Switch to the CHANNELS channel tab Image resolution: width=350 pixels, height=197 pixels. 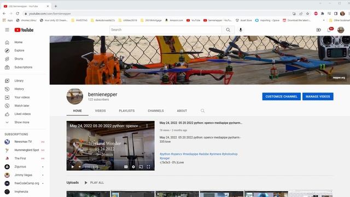[156, 111]
